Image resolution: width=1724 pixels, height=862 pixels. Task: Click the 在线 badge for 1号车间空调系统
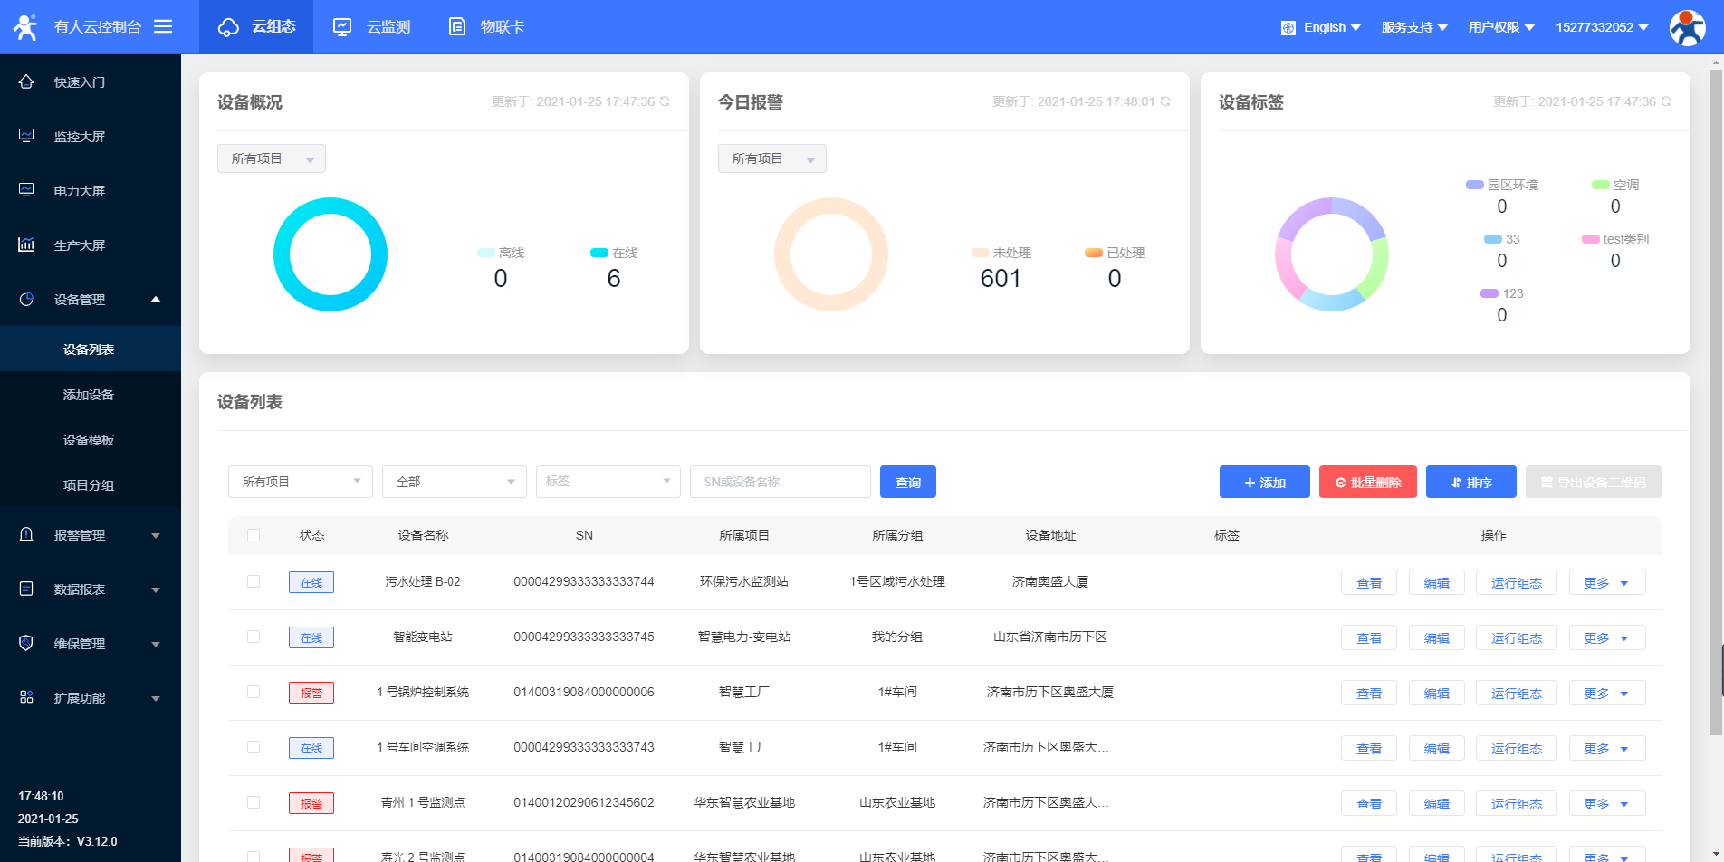[311, 748]
